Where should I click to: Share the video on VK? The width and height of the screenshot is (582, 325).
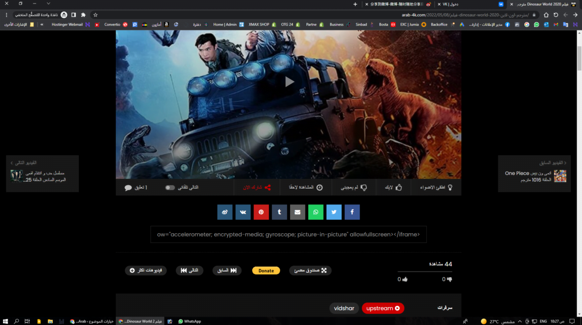coord(243,212)
